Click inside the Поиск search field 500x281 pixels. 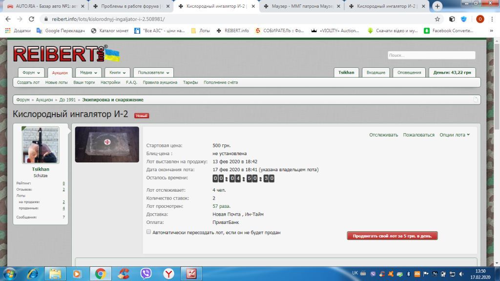(432, 55)
